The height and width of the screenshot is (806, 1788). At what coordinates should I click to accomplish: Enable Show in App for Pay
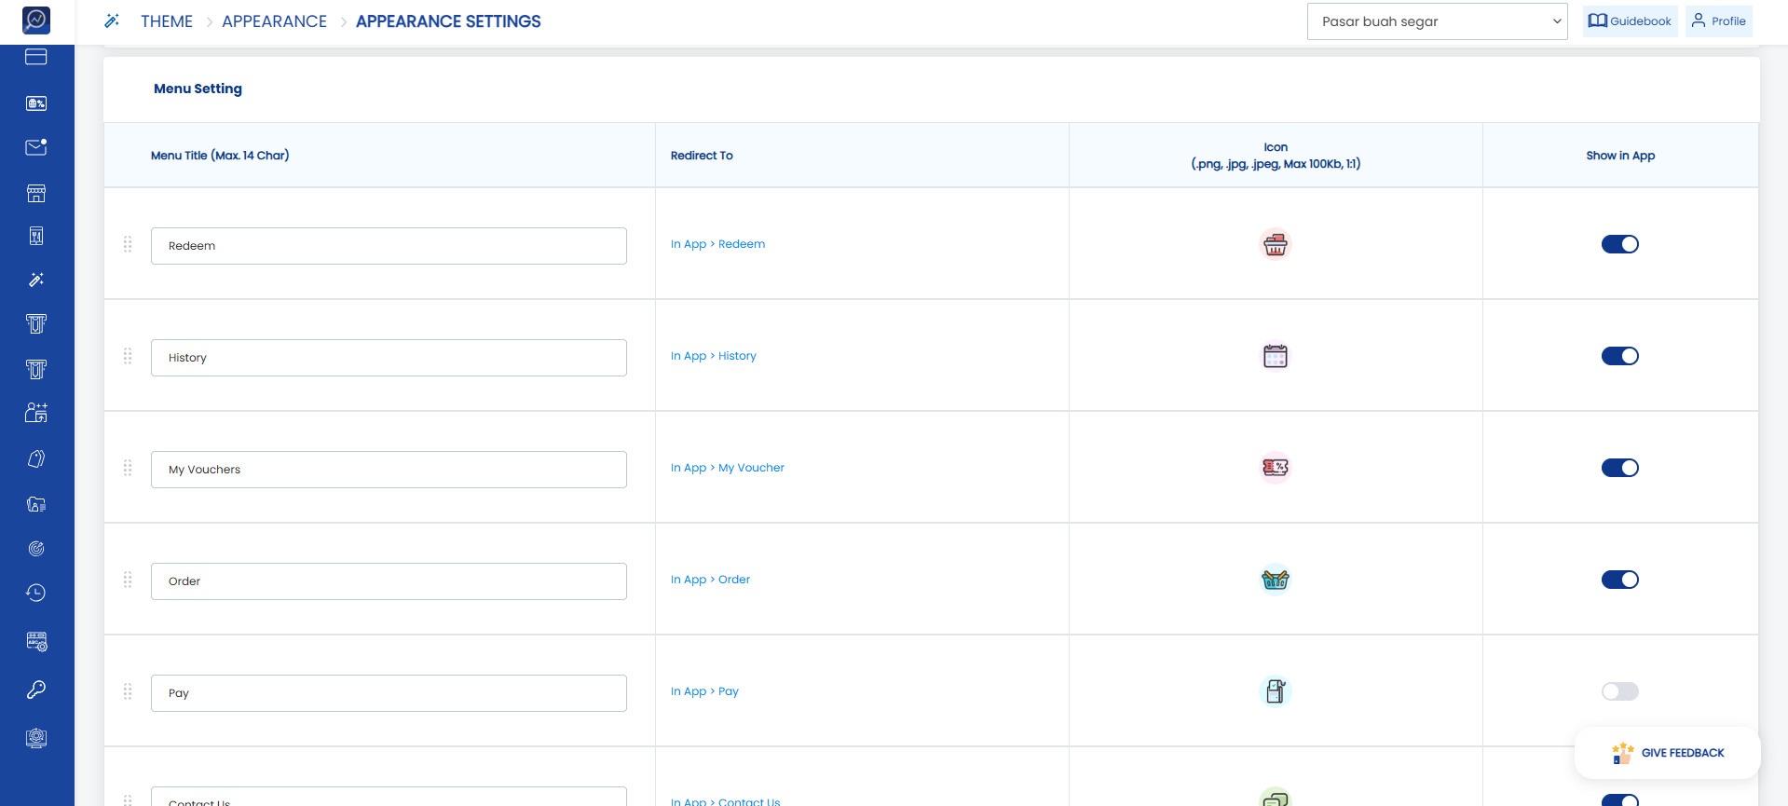coord(1620,691)
